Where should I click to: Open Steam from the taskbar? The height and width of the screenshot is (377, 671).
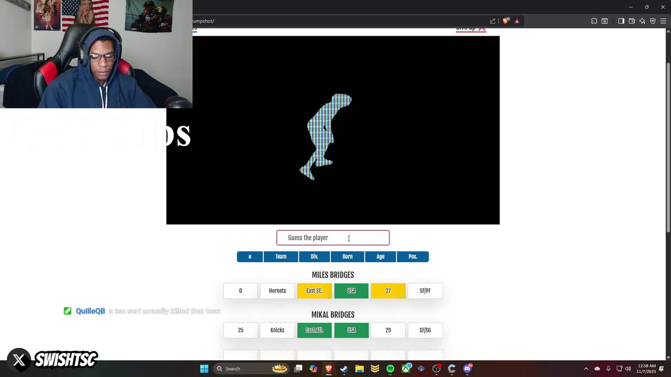344,369
